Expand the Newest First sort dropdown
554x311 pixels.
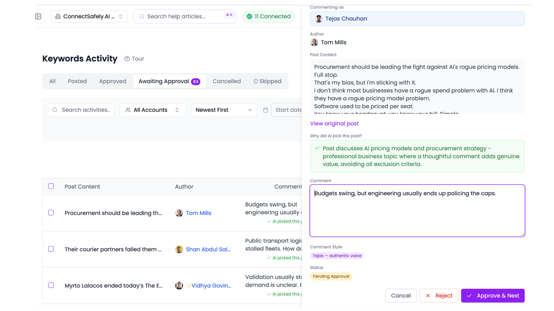(x=224, y=110)
